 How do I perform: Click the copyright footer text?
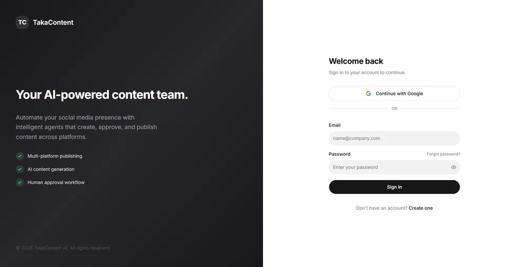pyautogui.click(x=63, y=248)
